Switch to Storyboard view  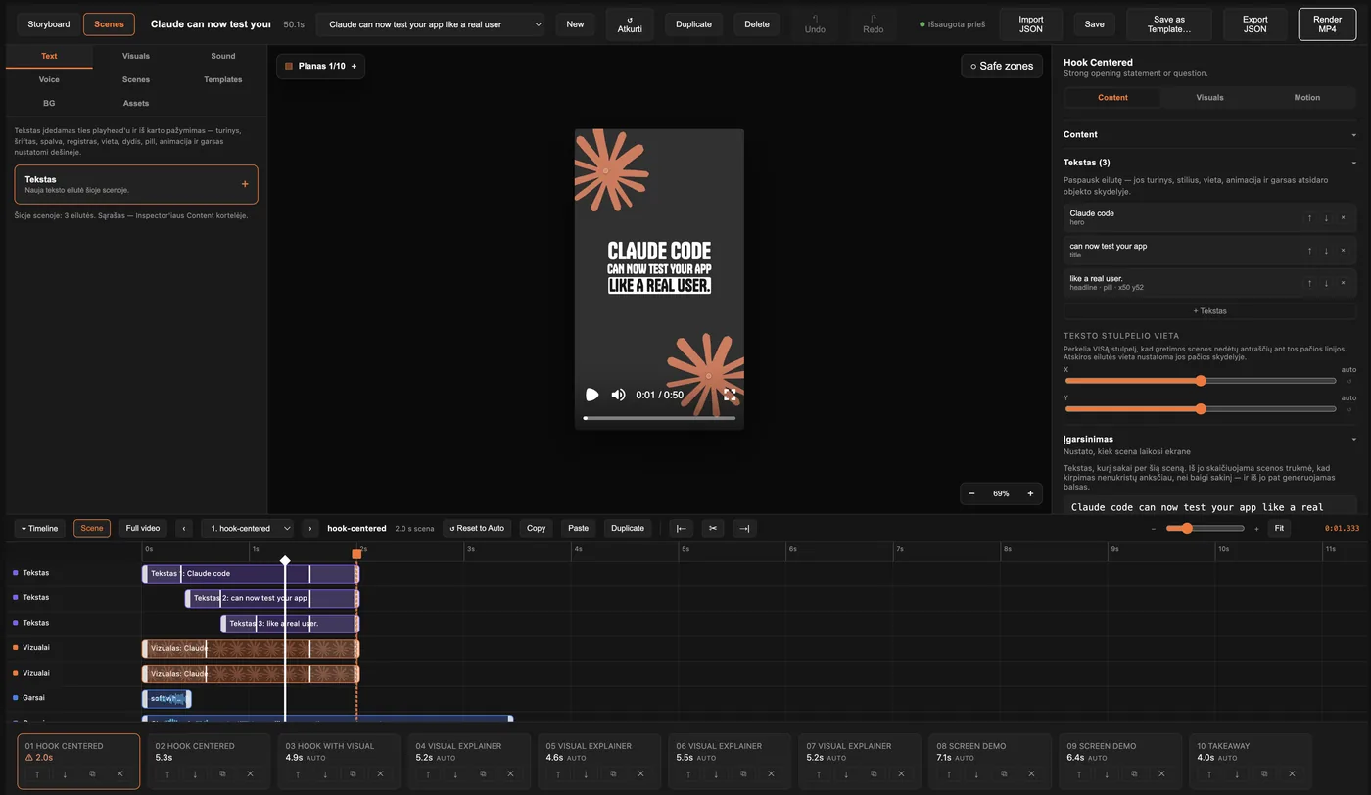[49, 23]
